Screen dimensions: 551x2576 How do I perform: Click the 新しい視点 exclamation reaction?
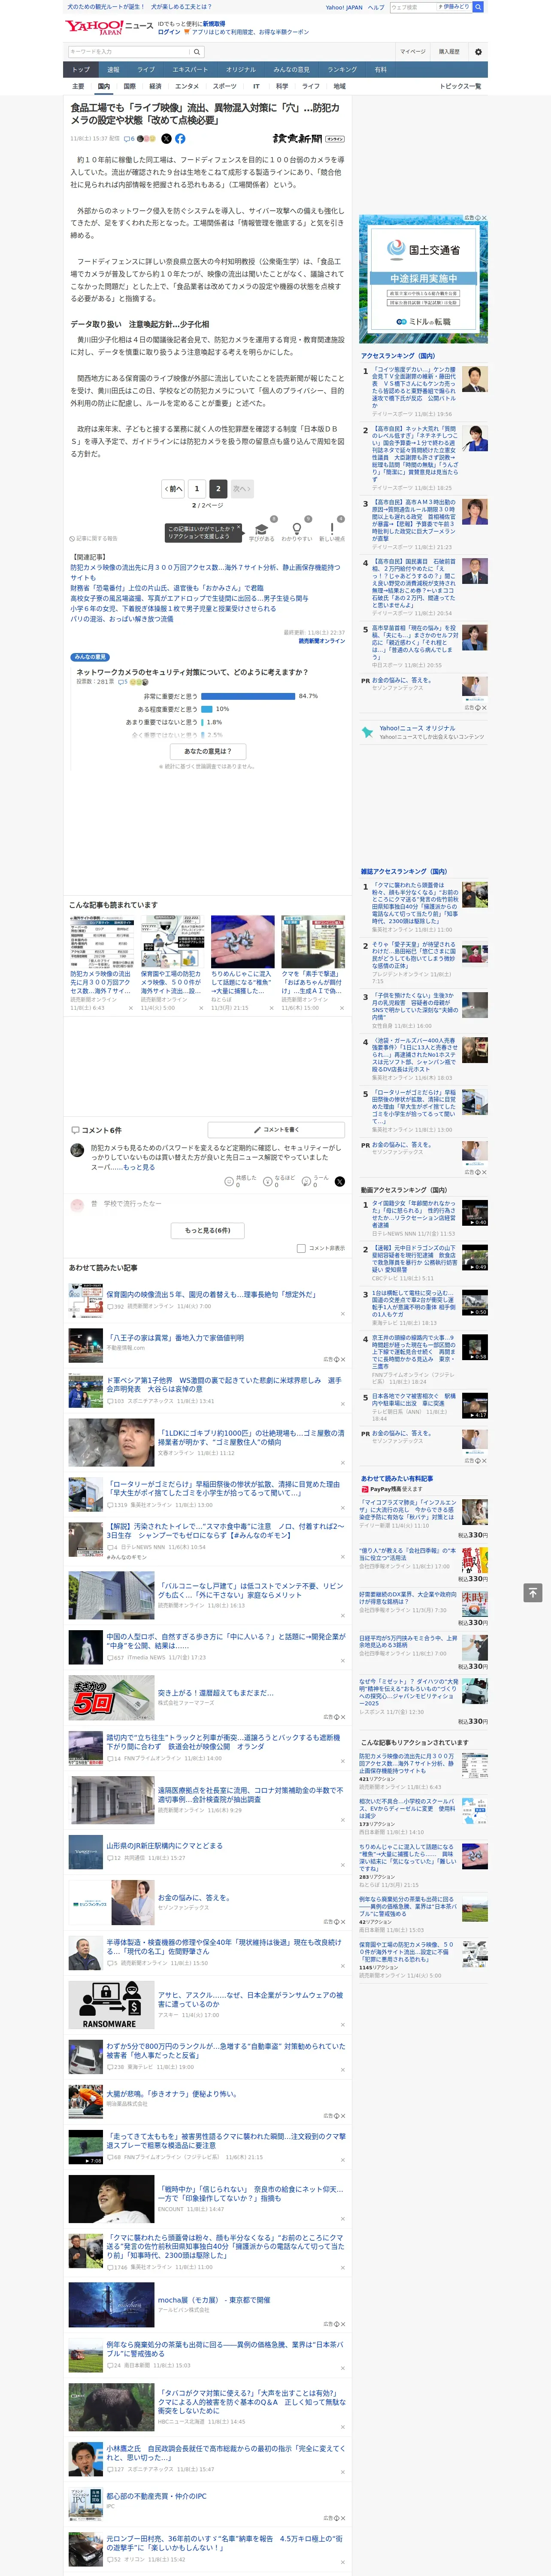[332, 531]
